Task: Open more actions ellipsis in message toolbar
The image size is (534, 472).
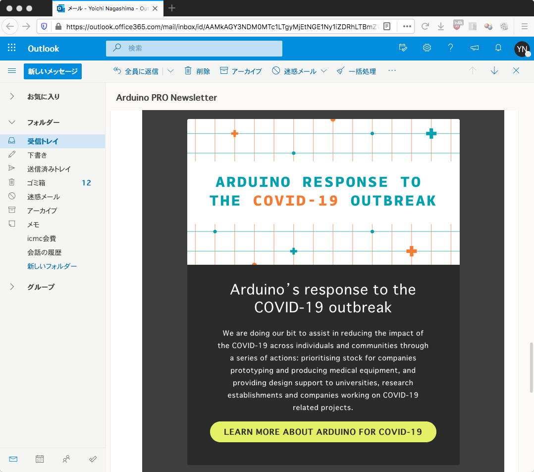Action: pos(392,70)
